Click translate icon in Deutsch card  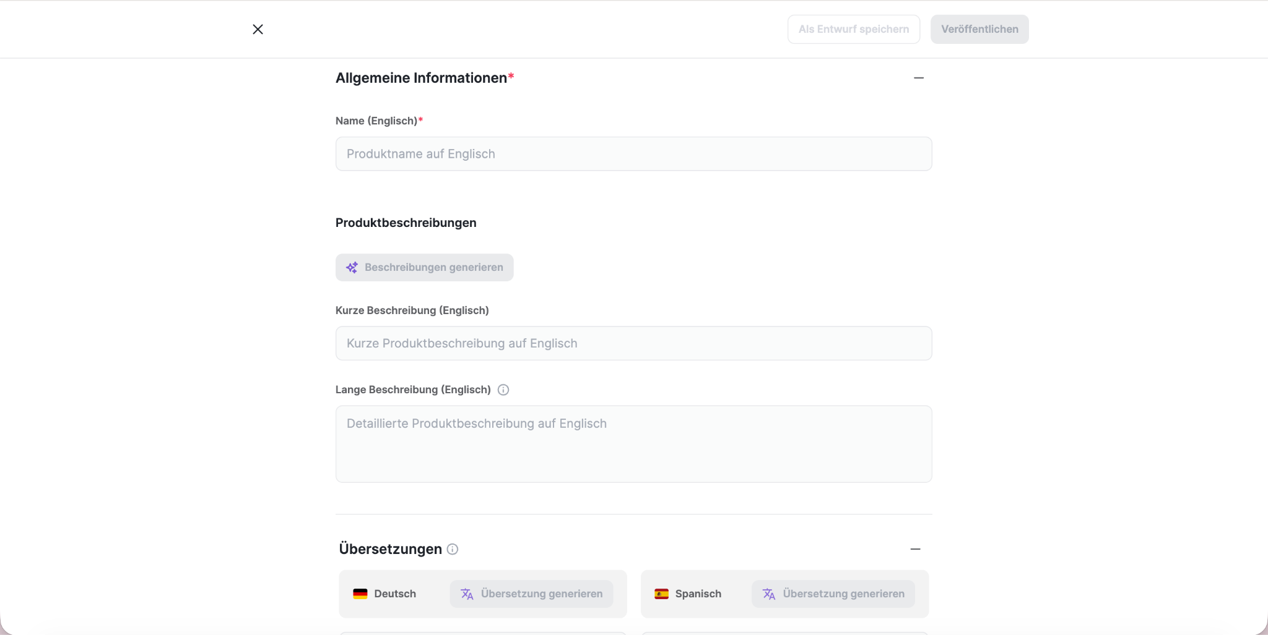(467, 594)
